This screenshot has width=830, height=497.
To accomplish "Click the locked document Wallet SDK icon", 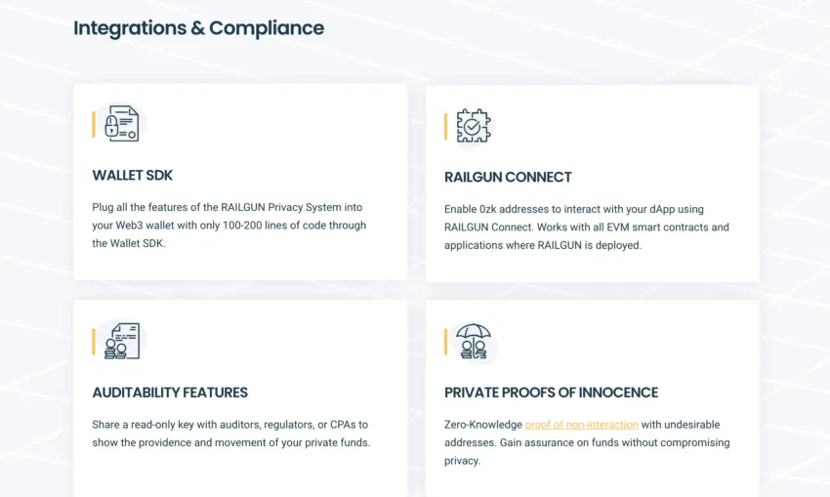I will [x=122, y=123].
